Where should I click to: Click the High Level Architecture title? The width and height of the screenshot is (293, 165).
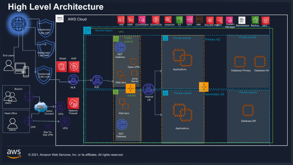coord(56,7)
